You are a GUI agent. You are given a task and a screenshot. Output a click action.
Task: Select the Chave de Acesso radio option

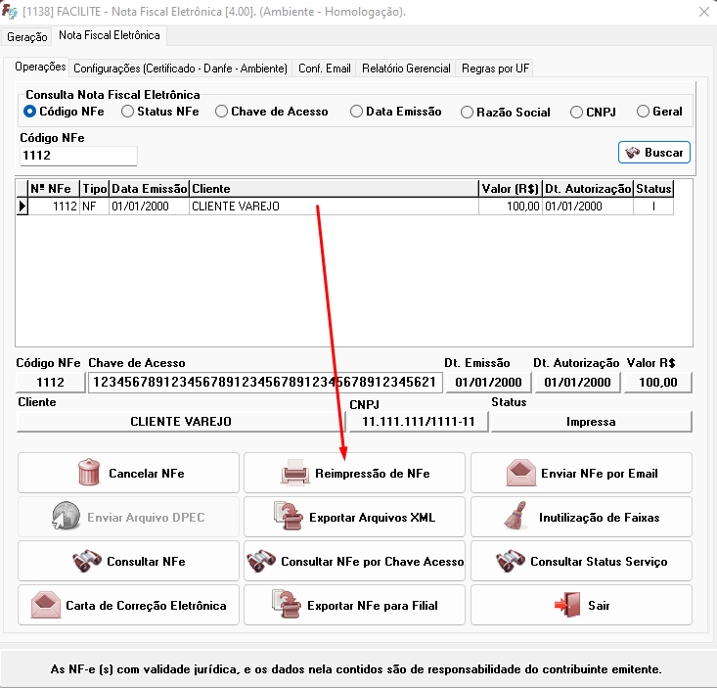pyautogui.click(x=222, y=112)
